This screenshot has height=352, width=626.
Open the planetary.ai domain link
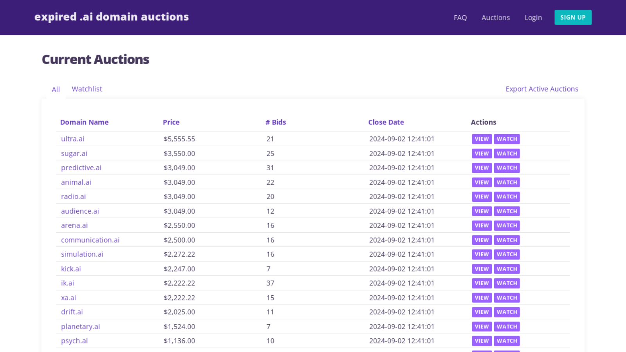click(x=81, y=327)
